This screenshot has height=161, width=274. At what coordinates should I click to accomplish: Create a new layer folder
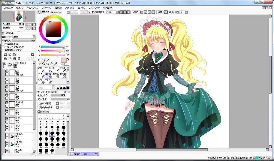click(x=14, y=54)
